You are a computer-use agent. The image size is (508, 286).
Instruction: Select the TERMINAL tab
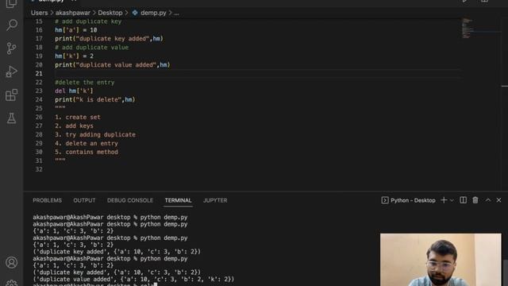178,200
